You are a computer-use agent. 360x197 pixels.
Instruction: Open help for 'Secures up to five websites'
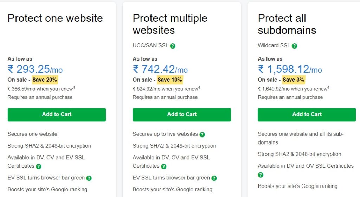pos(202,134)
